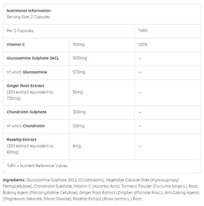Select the Ginger Root Extract row label
204x206 pixels.
pyautogui.click(x=25, y=86)
